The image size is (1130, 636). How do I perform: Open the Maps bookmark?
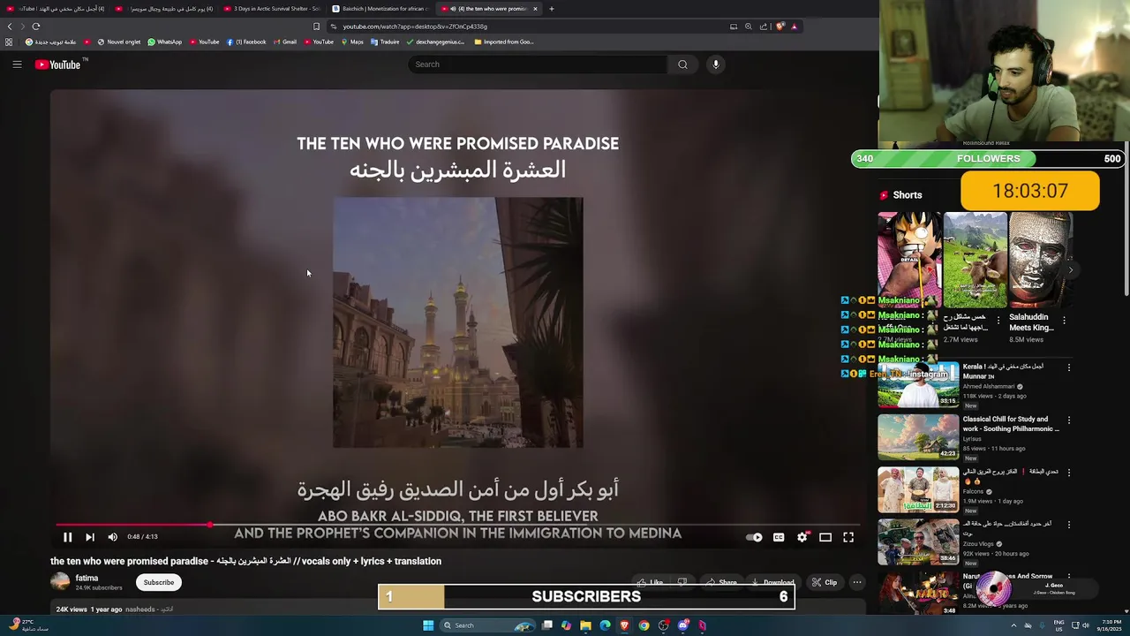click(x=352, y=42)
